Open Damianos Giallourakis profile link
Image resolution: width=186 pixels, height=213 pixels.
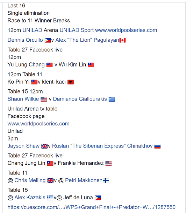coord(80,99)
